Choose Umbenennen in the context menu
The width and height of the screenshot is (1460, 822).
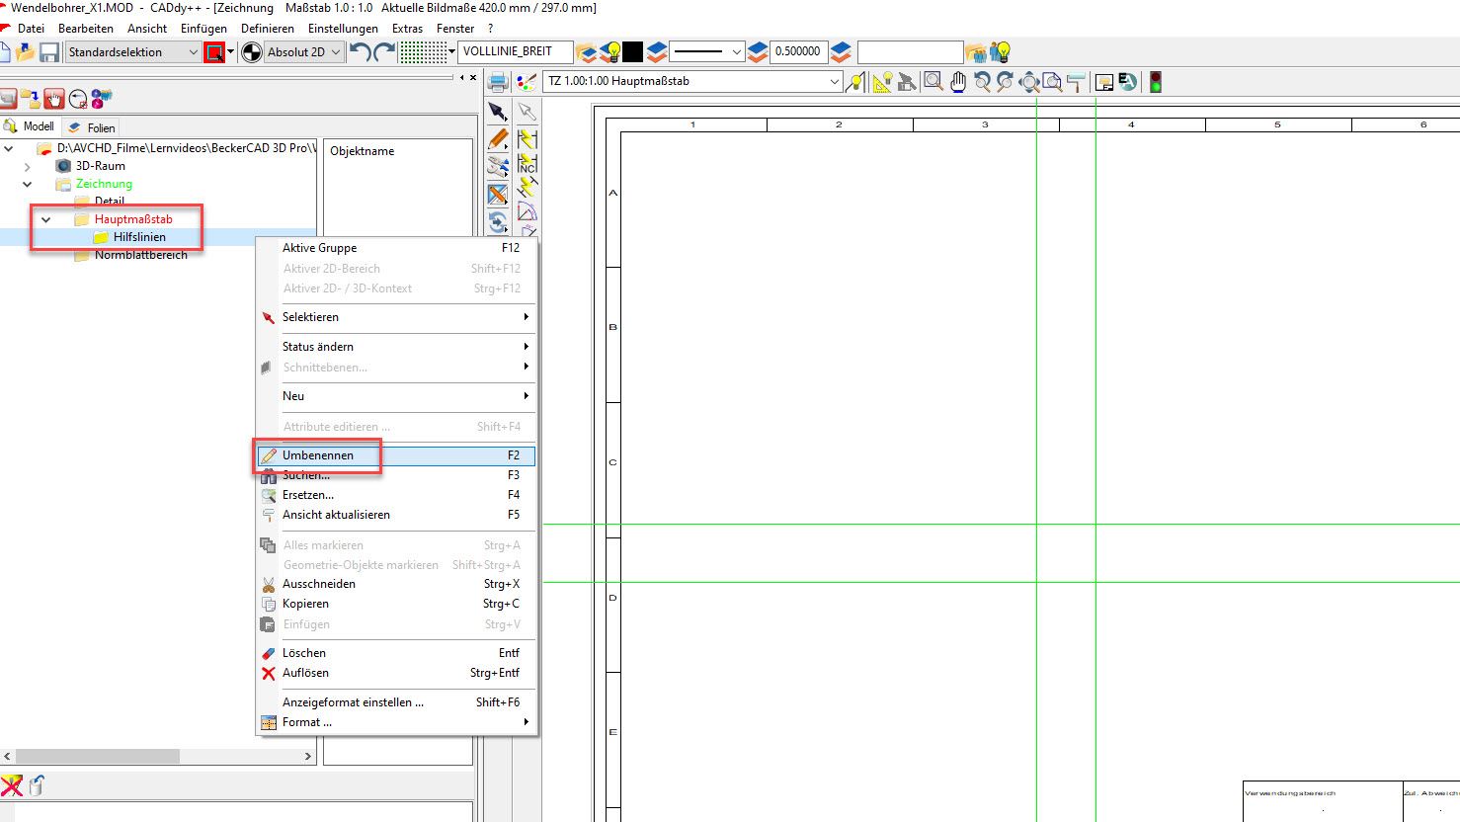[318, 455]
